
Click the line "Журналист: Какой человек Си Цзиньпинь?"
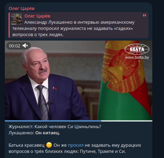point(55,127)
